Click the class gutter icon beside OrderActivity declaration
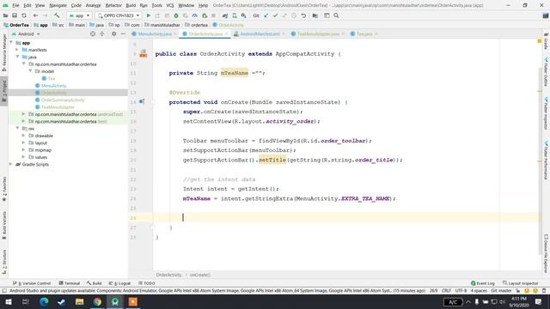The image size is (550, 309). point(144,54)
